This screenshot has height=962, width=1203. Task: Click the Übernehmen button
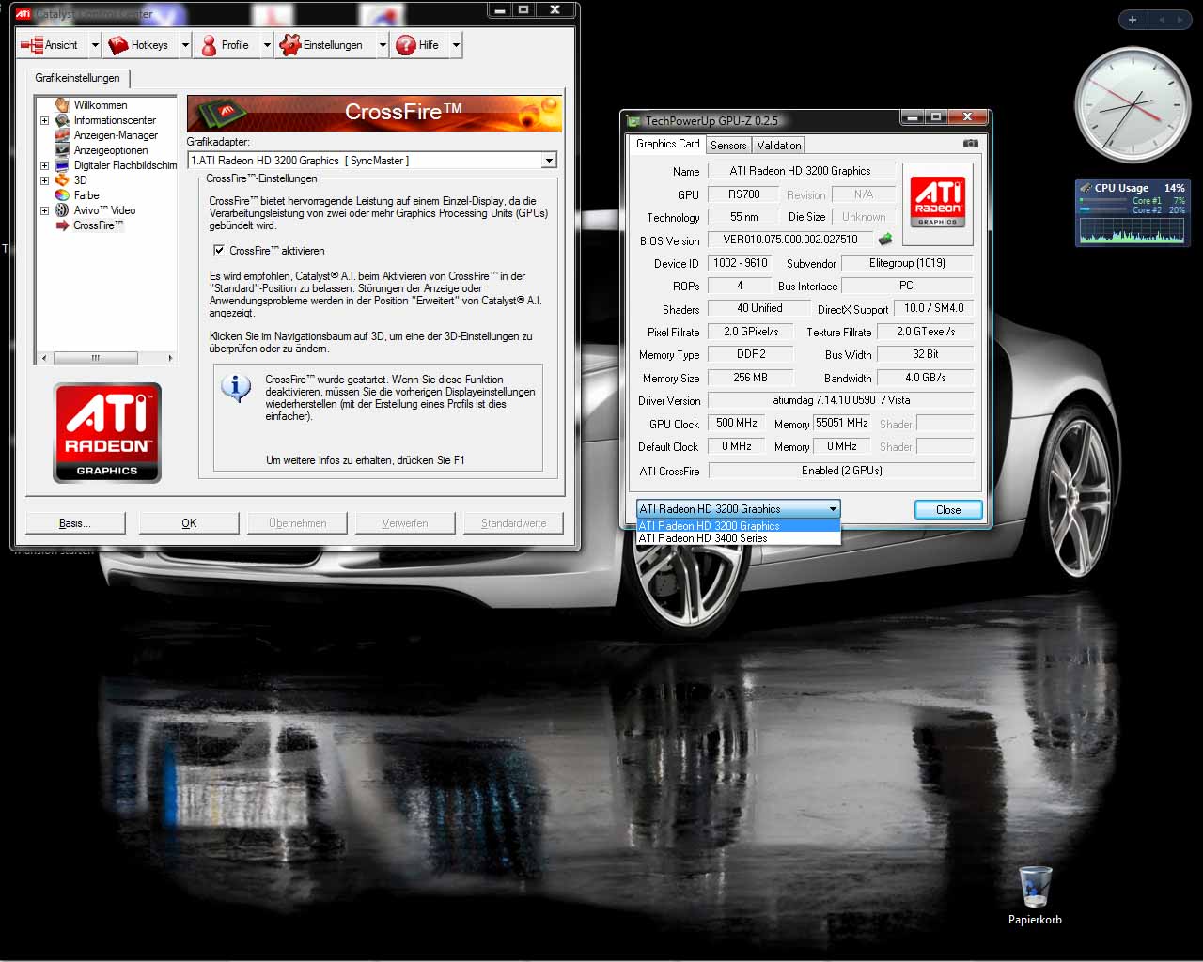click(x=297, y=523)
